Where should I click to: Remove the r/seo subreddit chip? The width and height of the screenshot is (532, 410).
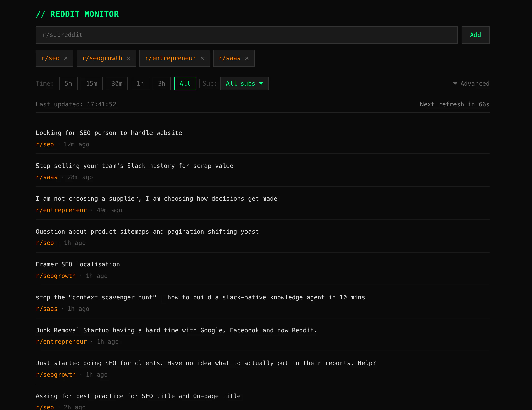click(66, 58)
